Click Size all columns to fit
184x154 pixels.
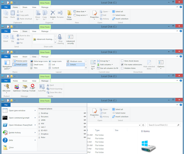pos(108,68)
